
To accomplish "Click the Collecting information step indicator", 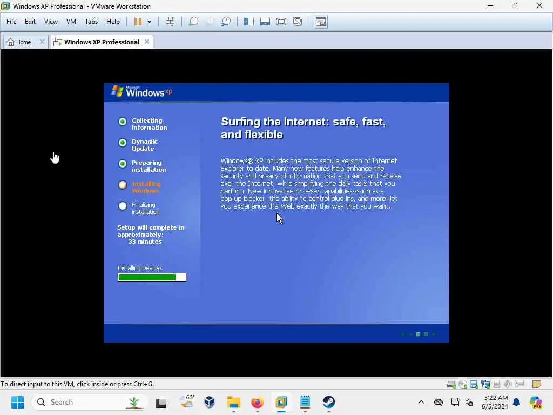I will [x=123, y=122].
